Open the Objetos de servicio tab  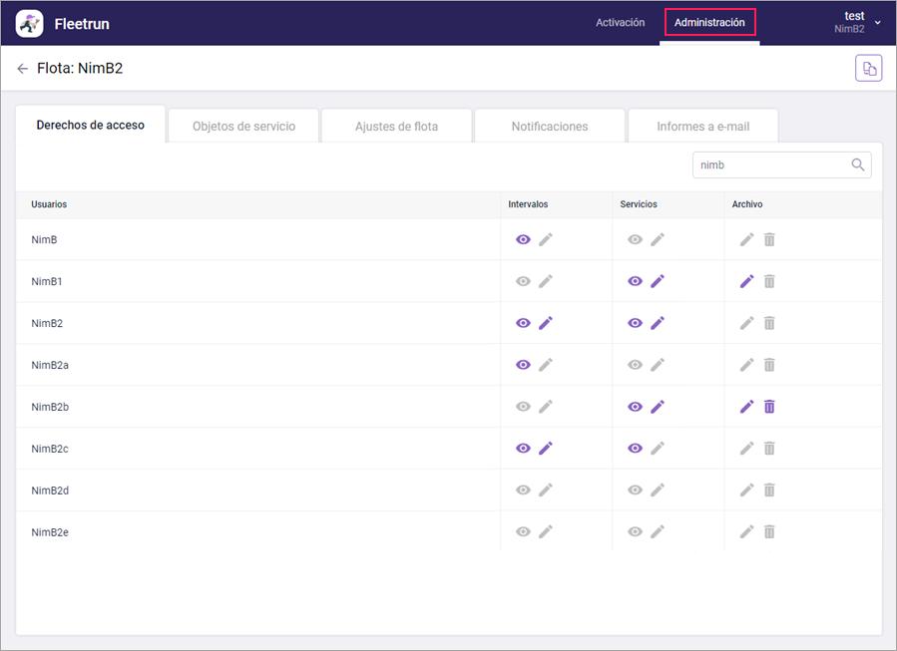point(243,127)
